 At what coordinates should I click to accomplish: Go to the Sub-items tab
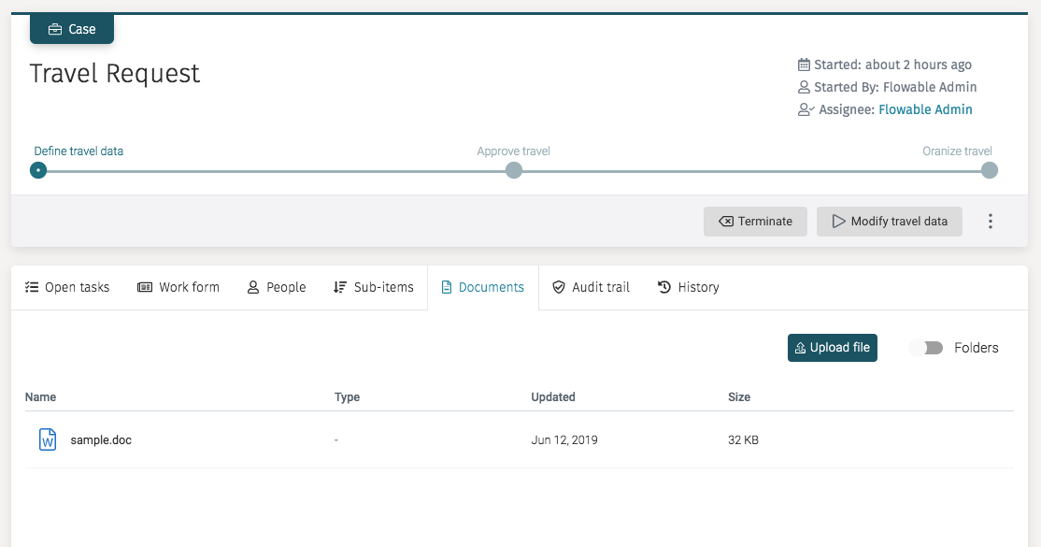click(374, 287)
